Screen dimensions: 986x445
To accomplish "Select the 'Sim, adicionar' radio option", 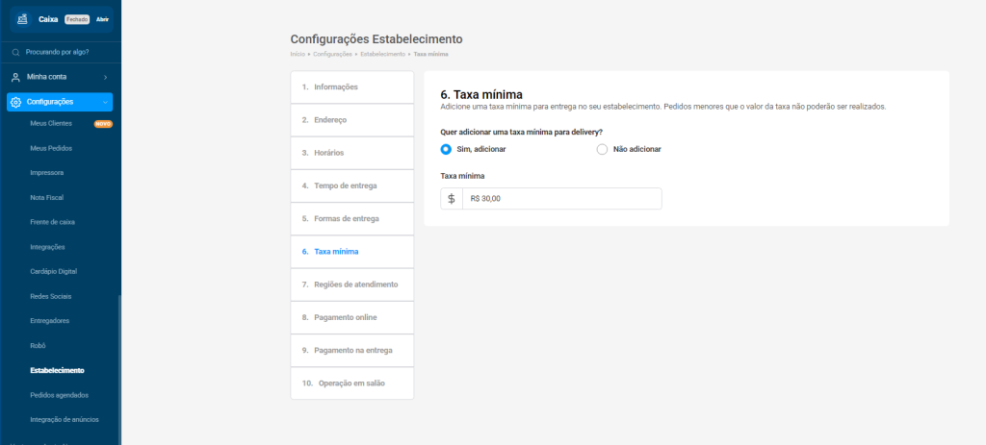I will click(x=446, y=149).
